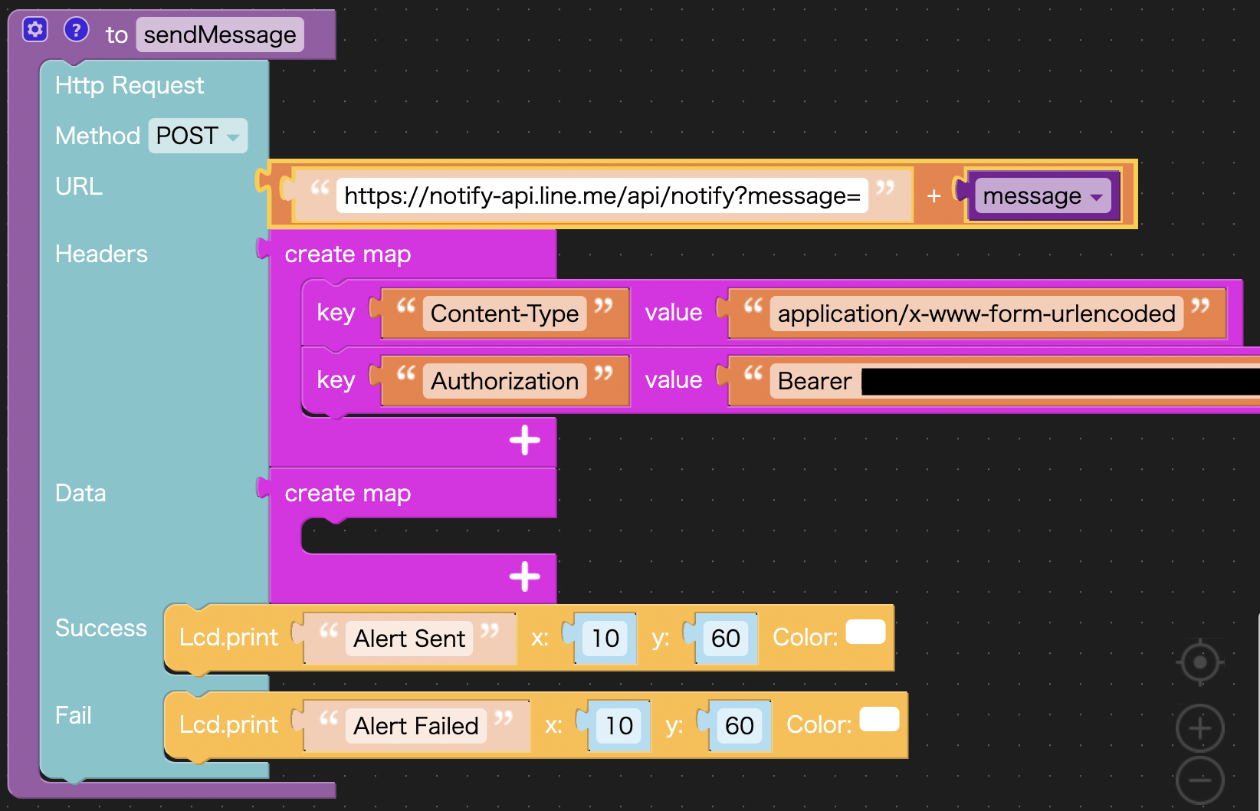Click the Color swatch on Alert Sent block

pyautogui.click(x=865, y=632)
